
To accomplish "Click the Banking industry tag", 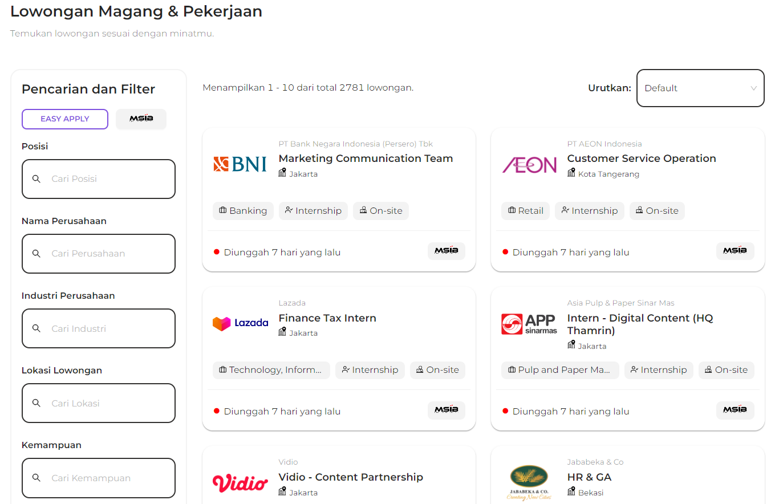I will 243,211.
